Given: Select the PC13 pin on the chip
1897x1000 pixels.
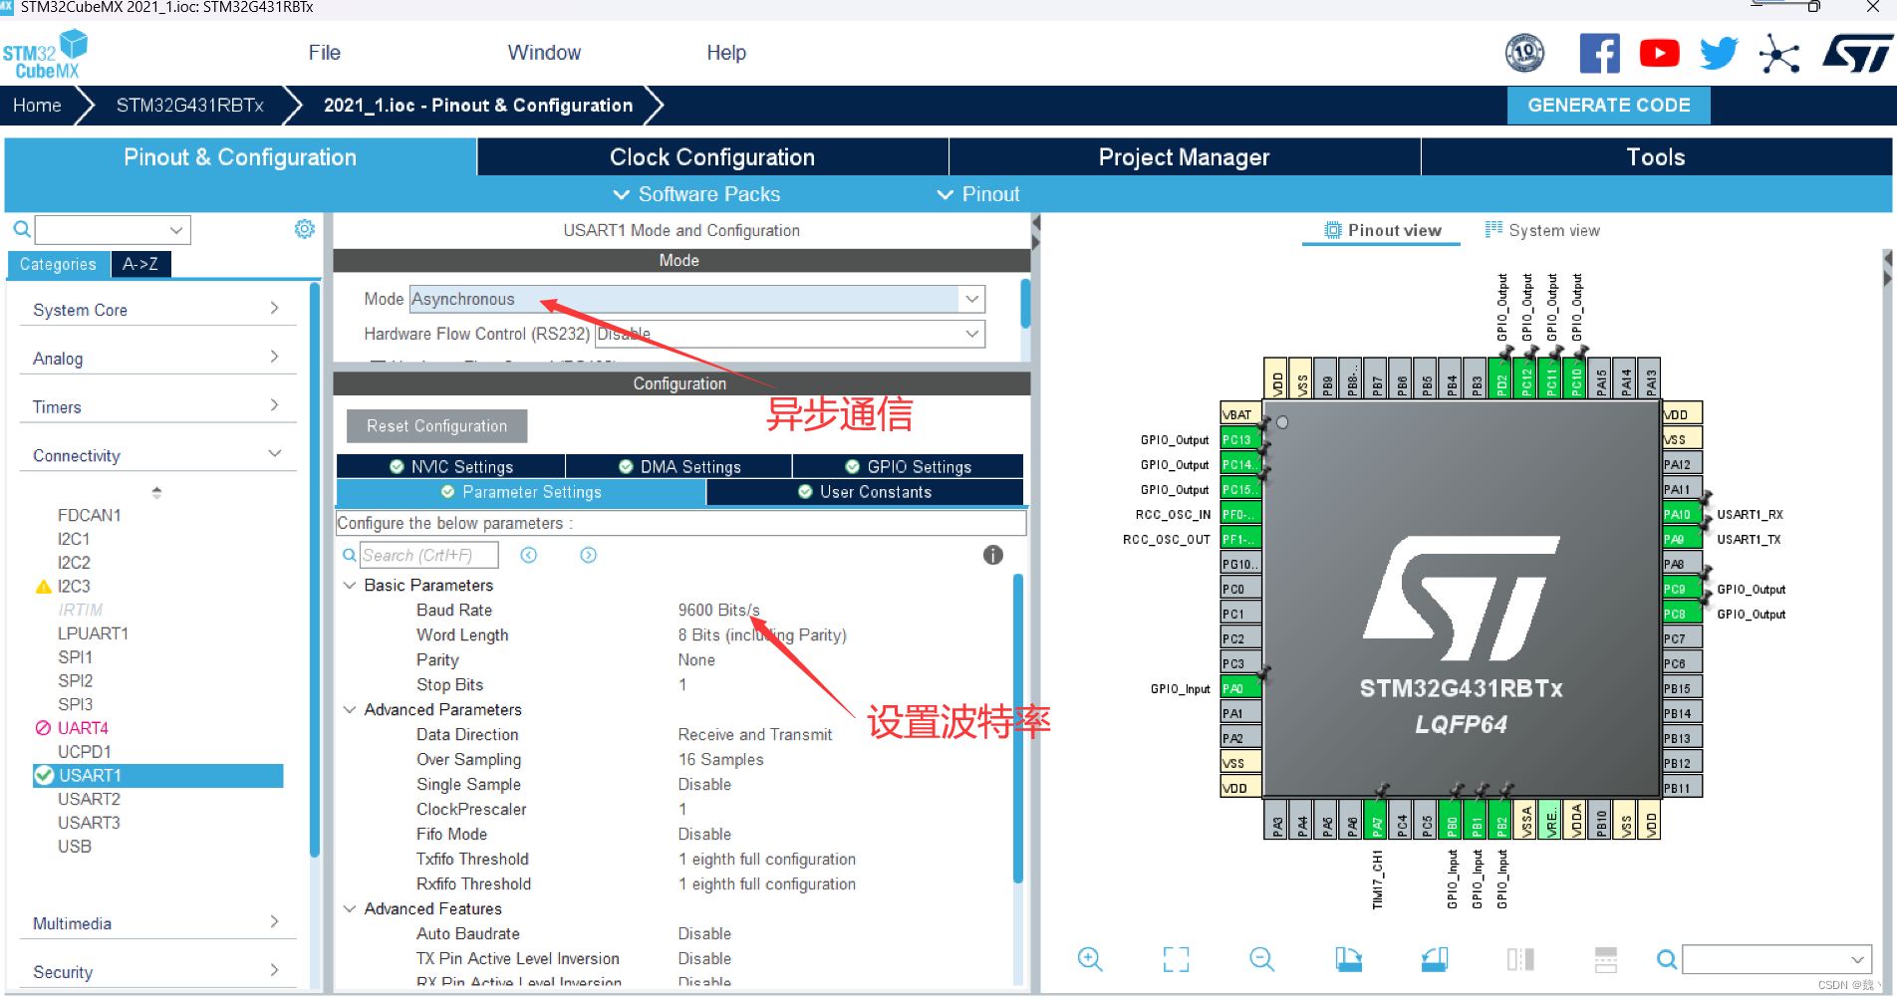Looking at the screenshot, I should pos(1241,439).
